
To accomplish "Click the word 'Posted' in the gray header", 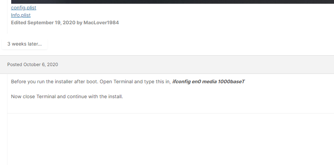I will (x=15, y=65).
